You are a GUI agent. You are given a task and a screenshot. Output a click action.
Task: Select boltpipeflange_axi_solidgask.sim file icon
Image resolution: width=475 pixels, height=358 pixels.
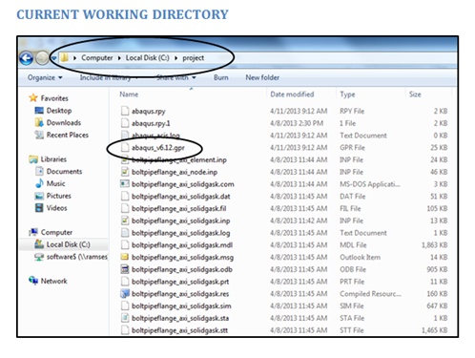coord(125,305)
